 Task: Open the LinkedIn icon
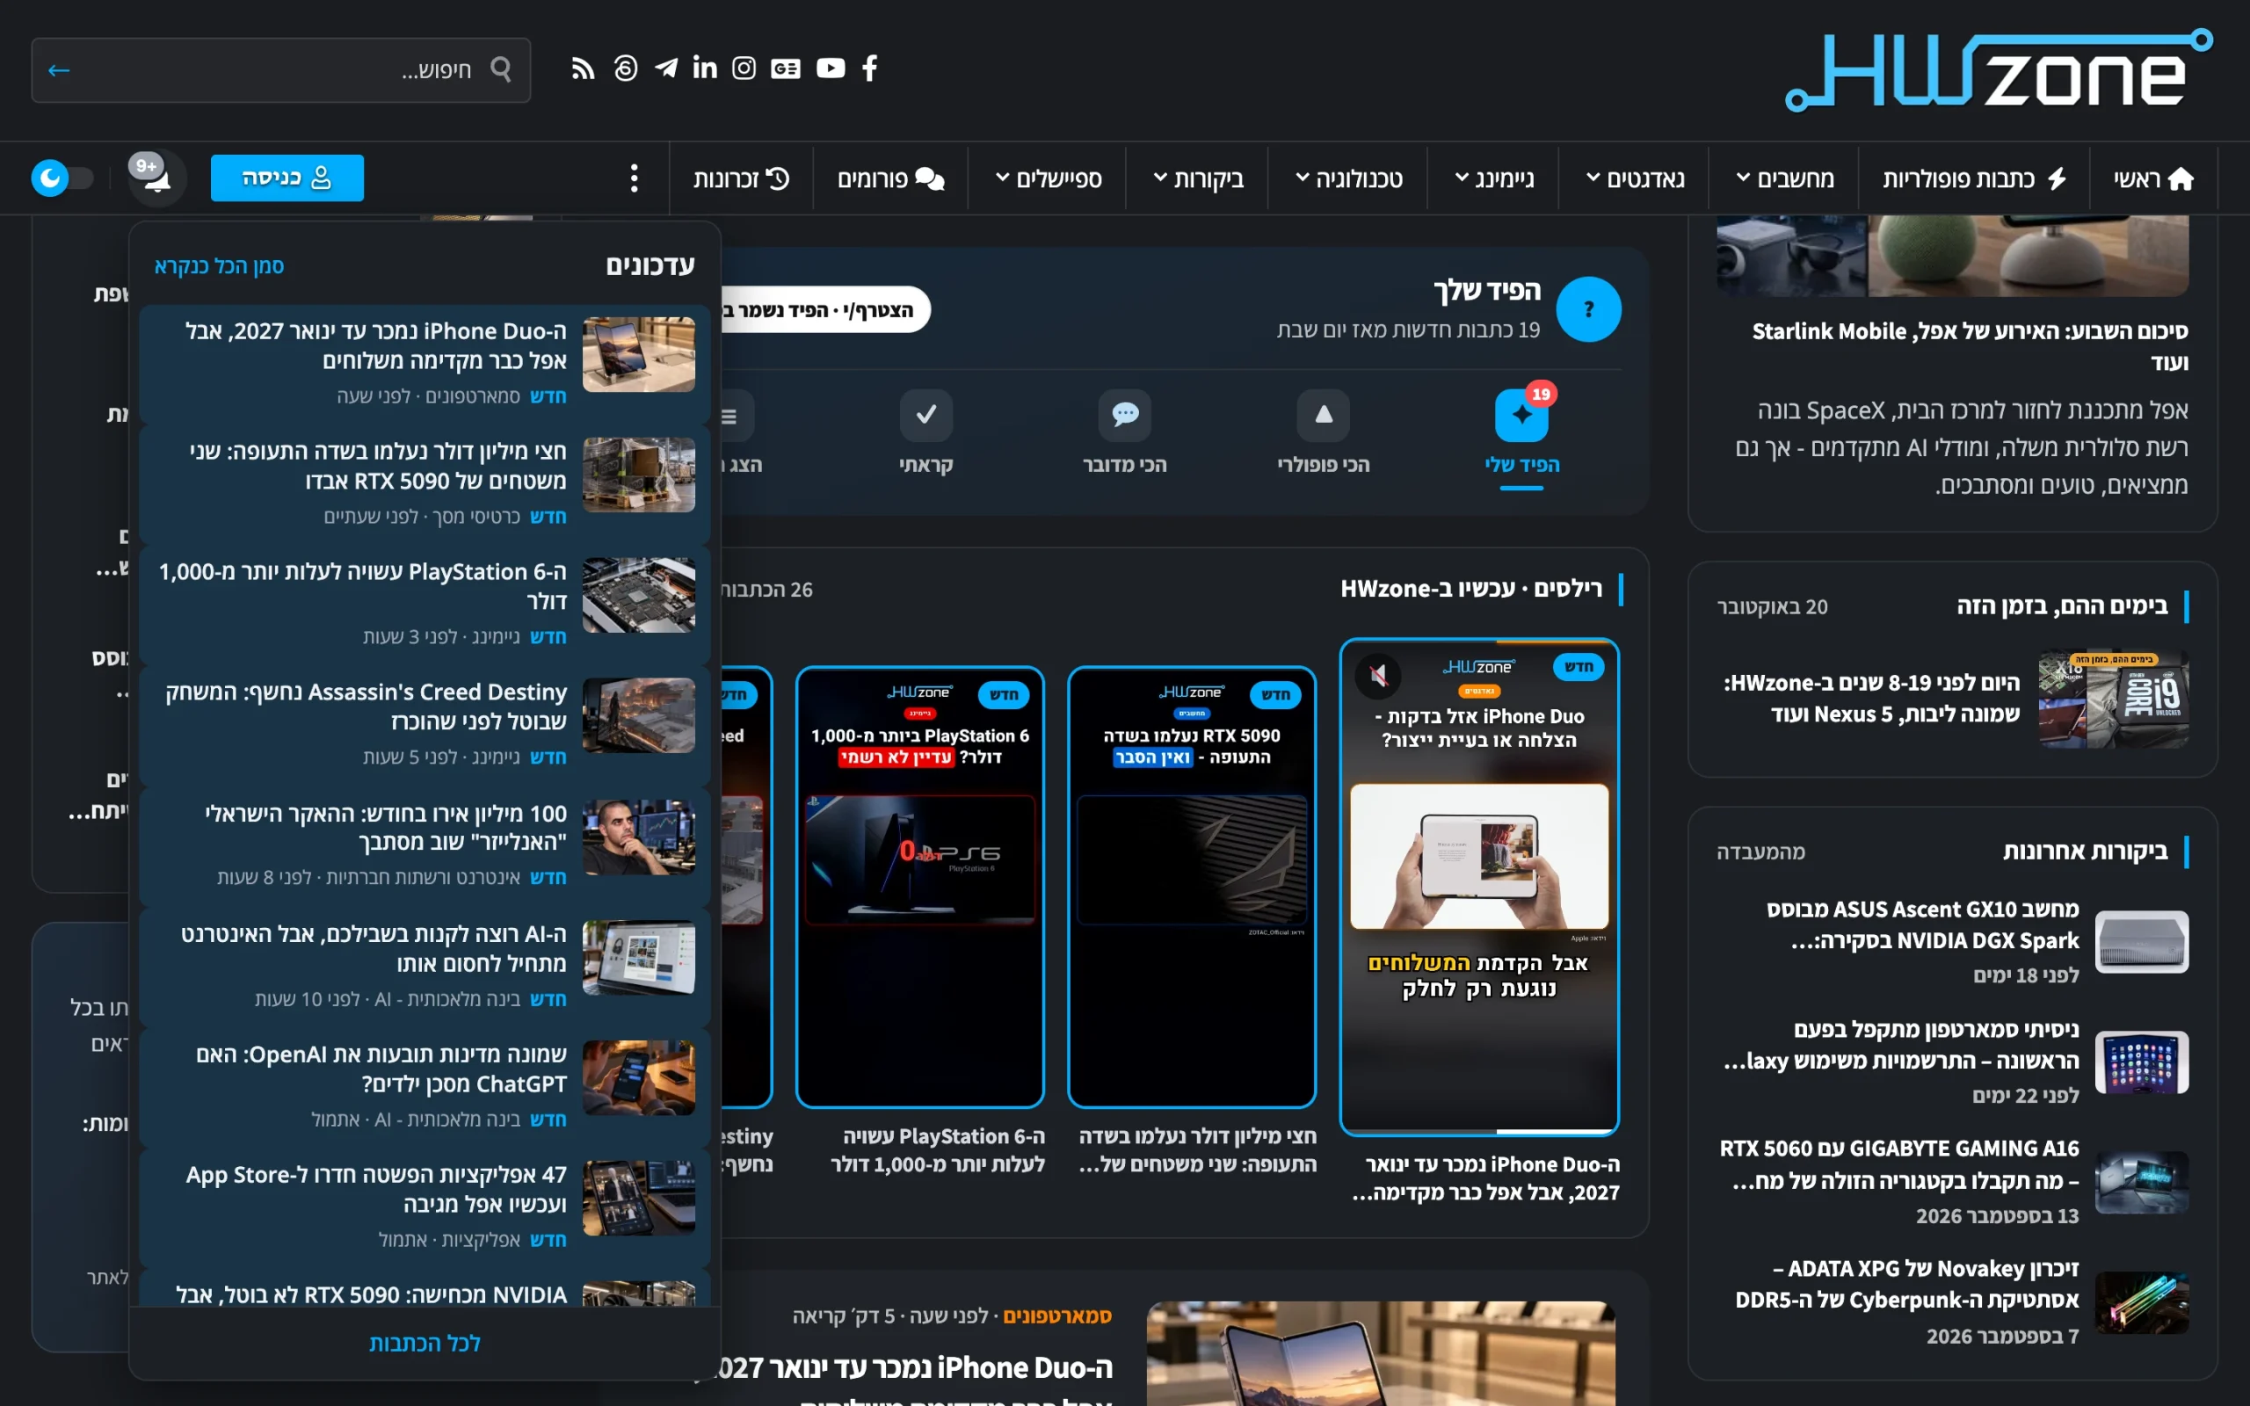point(705,68)
